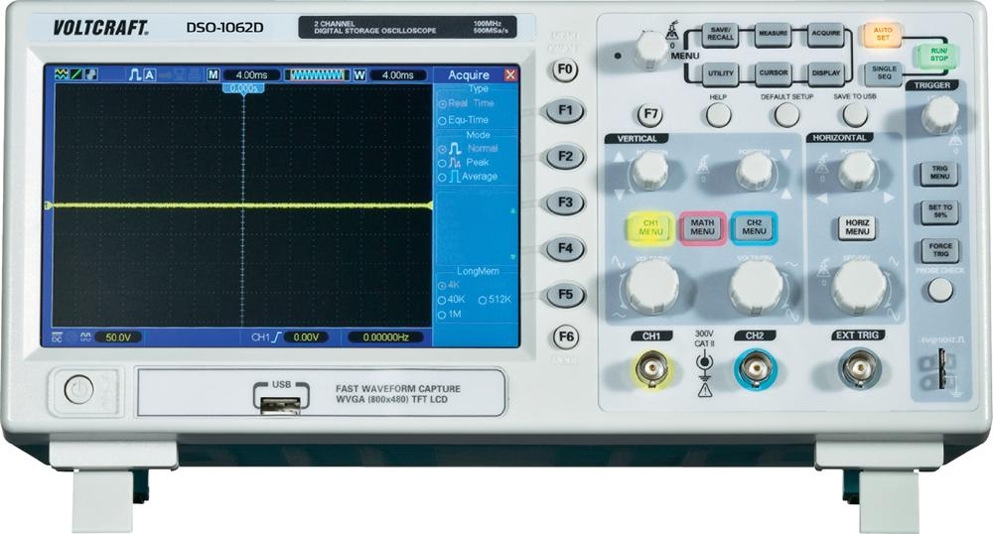
Task: Click the boxed A icon in the top bar
Action: click(x=150, y=74)
